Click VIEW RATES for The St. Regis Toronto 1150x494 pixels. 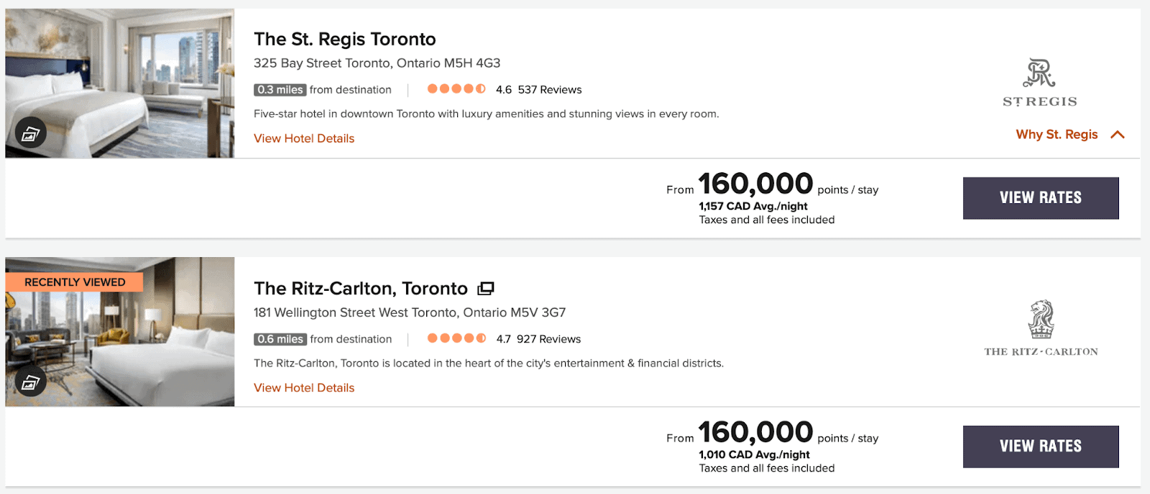[1040, 197]
